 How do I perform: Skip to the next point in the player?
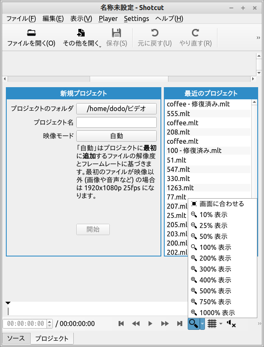pyautogui.click(x=180, y=324)
